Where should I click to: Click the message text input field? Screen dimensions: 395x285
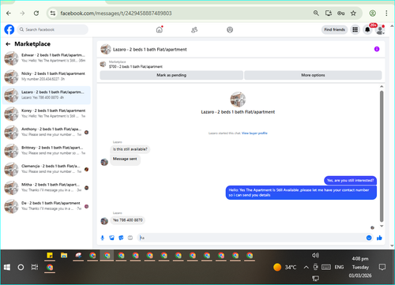(x=251, y=238)
